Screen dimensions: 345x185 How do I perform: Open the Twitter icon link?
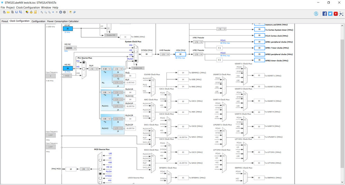(x=330, y=14)
